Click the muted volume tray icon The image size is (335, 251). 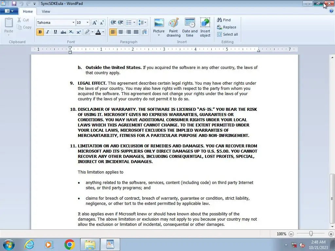tap(302, 245)
